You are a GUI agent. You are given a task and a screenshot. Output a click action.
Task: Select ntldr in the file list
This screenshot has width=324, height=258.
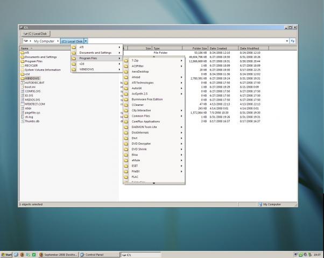tap(26, 109)
